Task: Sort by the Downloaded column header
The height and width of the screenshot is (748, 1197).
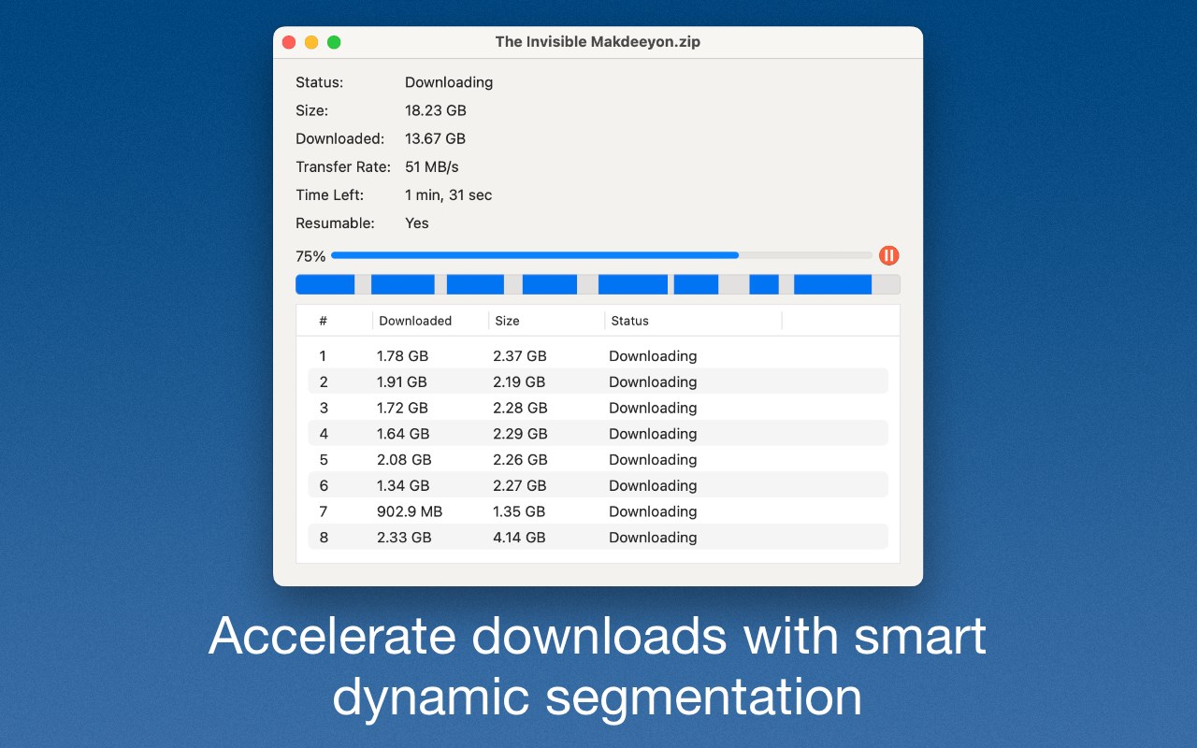Action: click(415, 321)
